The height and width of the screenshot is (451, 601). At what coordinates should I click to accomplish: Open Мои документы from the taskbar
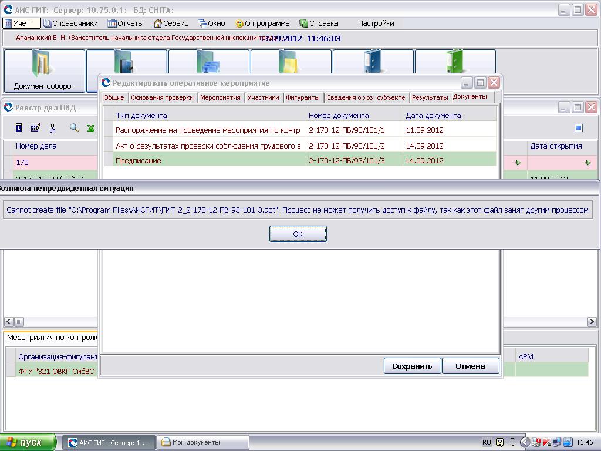203,442
